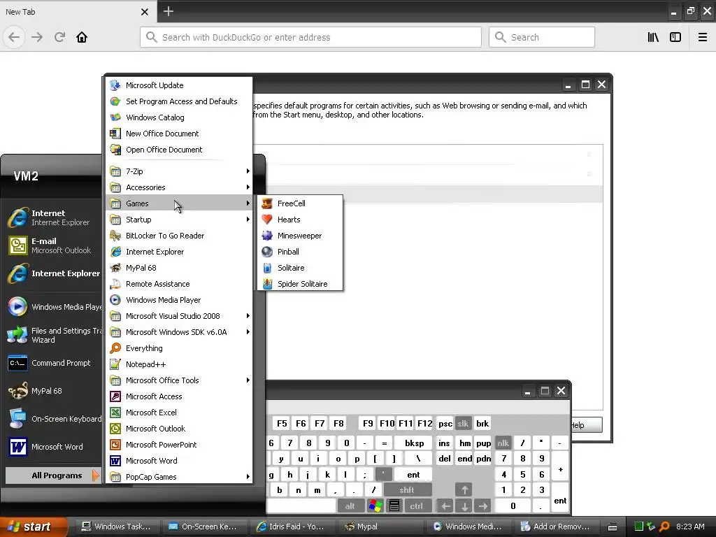Focus the DuckDuckGo address bar
716x537 pixels.
pyautogui.click(x=310, y=37)
